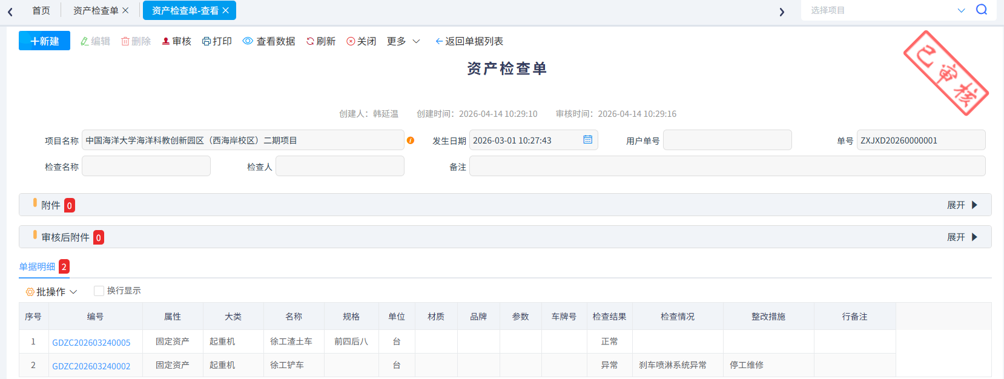
Task: Open asset link GDZC202603240002
Action: point(91,366)
